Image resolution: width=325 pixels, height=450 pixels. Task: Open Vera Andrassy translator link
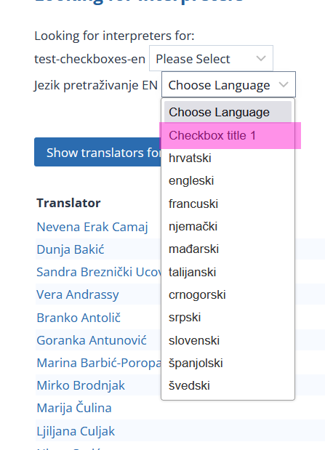[78, 295]
